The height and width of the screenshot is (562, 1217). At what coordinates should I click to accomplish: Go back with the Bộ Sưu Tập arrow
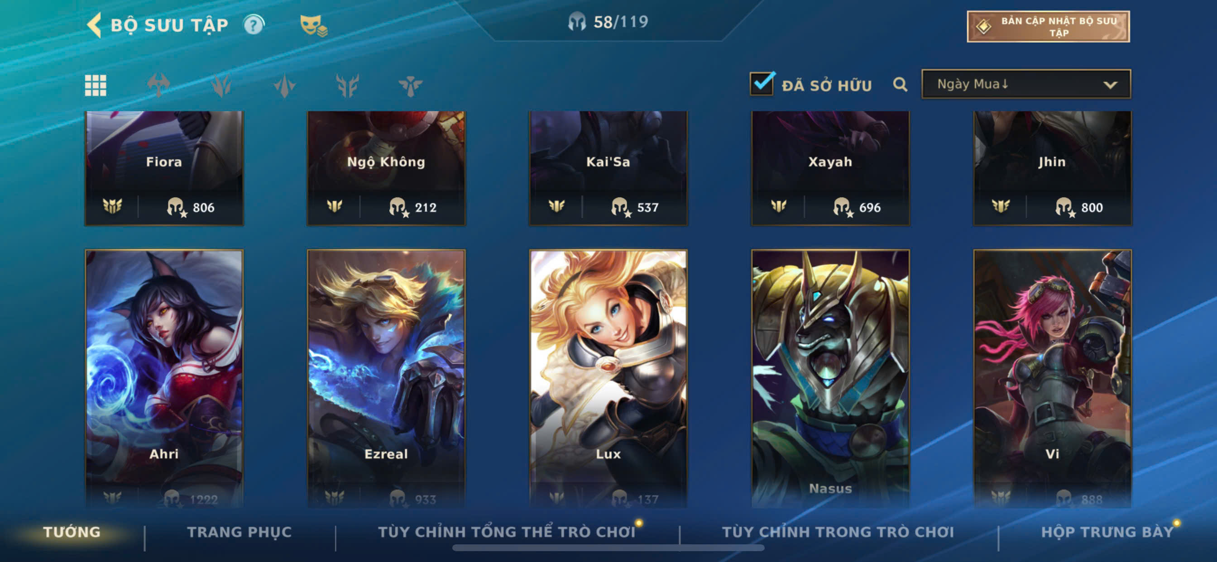point(95,24)
